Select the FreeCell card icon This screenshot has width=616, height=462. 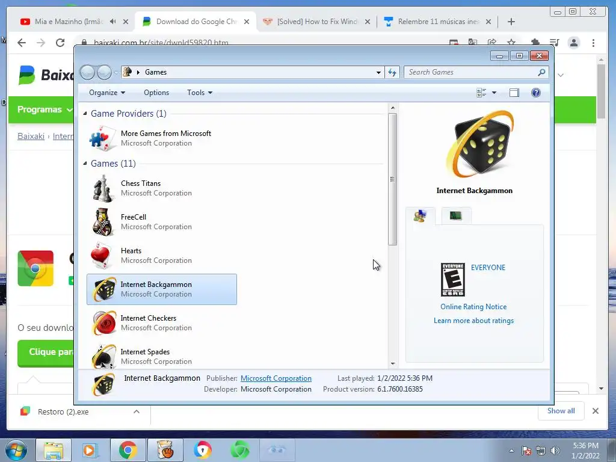tap(103, 223)
